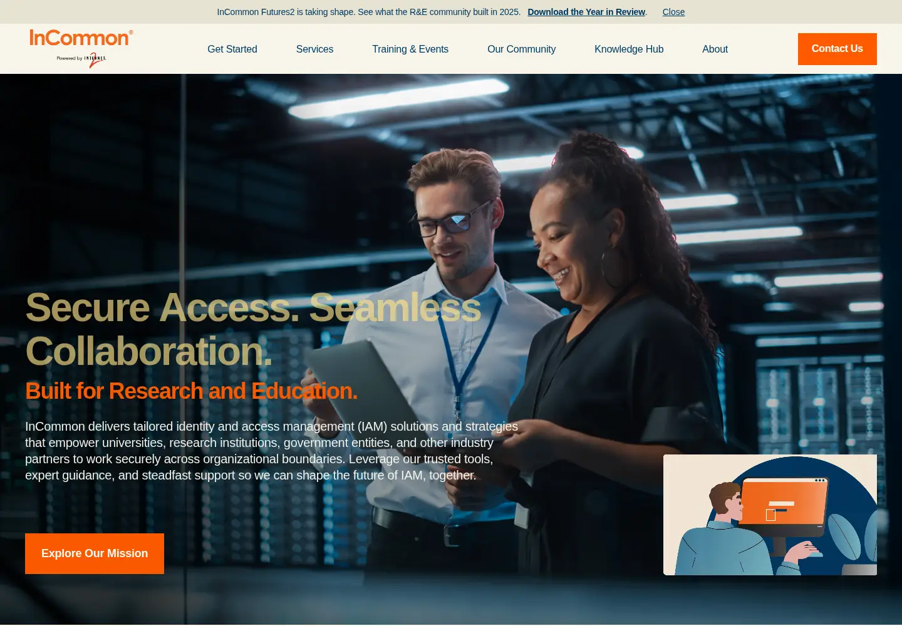Viewport: 902px width, 626px height.
Task: Click Explore Our Mission button
Action: [x=95, y=553]
